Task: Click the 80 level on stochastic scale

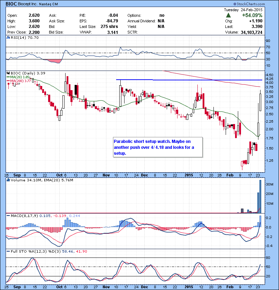Action: (x=268, y=258)
